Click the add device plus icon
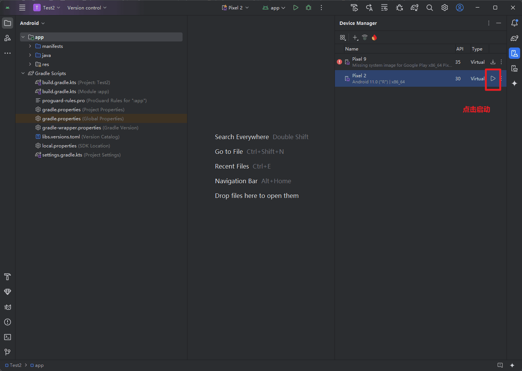 pyautogui.click(x=355, y=37)
